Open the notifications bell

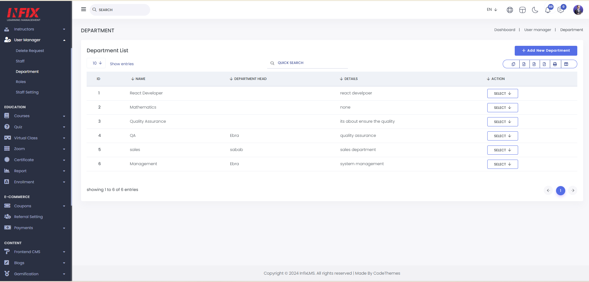click(548, 10)
